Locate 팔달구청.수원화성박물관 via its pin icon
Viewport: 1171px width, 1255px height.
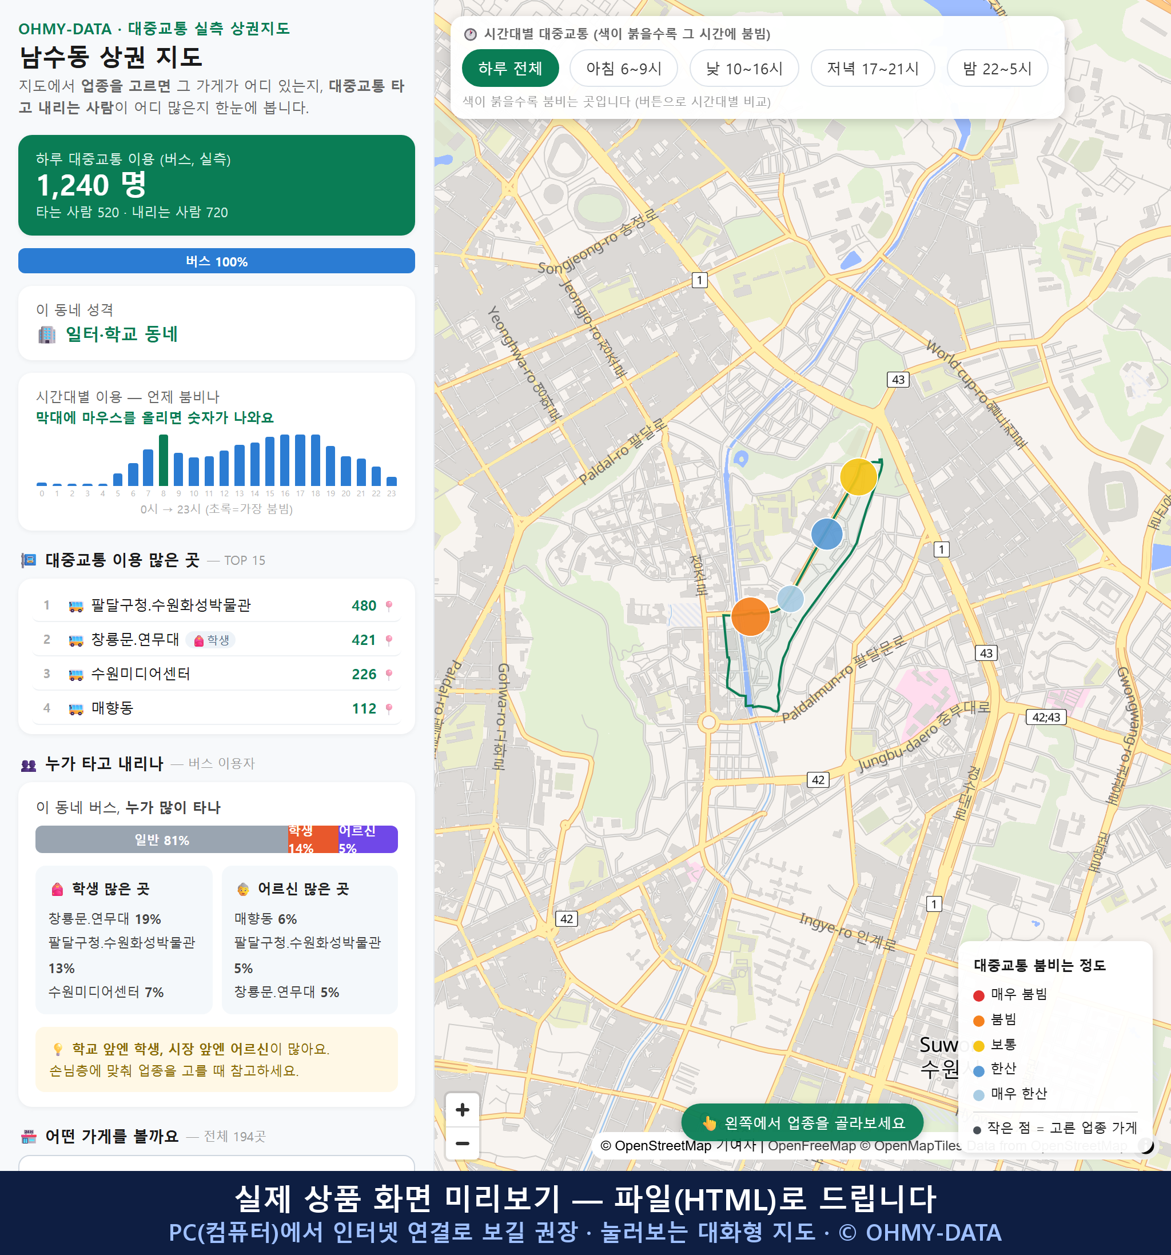[x=389, y=605]
